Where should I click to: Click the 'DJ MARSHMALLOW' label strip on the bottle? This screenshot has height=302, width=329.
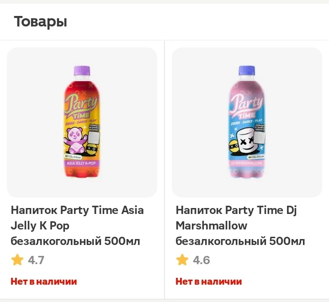(x=246, y=163)
